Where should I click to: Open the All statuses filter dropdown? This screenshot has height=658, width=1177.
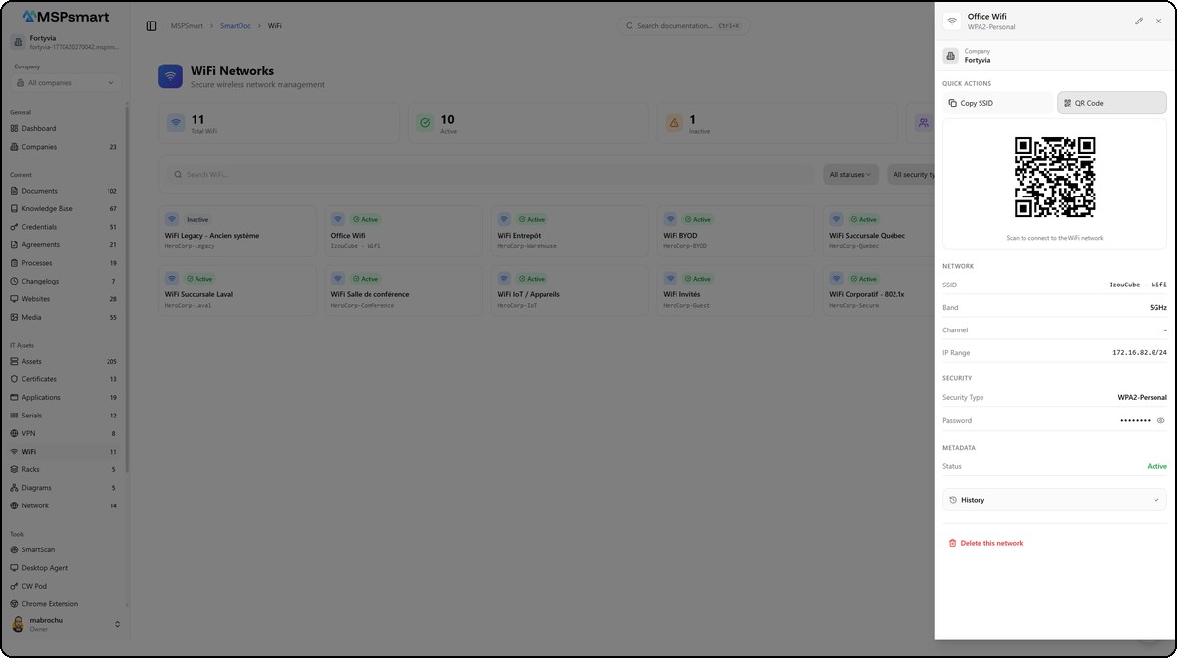click(850, 174)
